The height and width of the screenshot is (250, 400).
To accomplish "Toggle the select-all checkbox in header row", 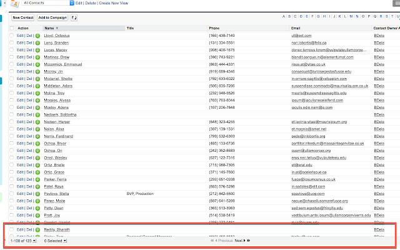I will pyautogui.click(x=12, y=28).
